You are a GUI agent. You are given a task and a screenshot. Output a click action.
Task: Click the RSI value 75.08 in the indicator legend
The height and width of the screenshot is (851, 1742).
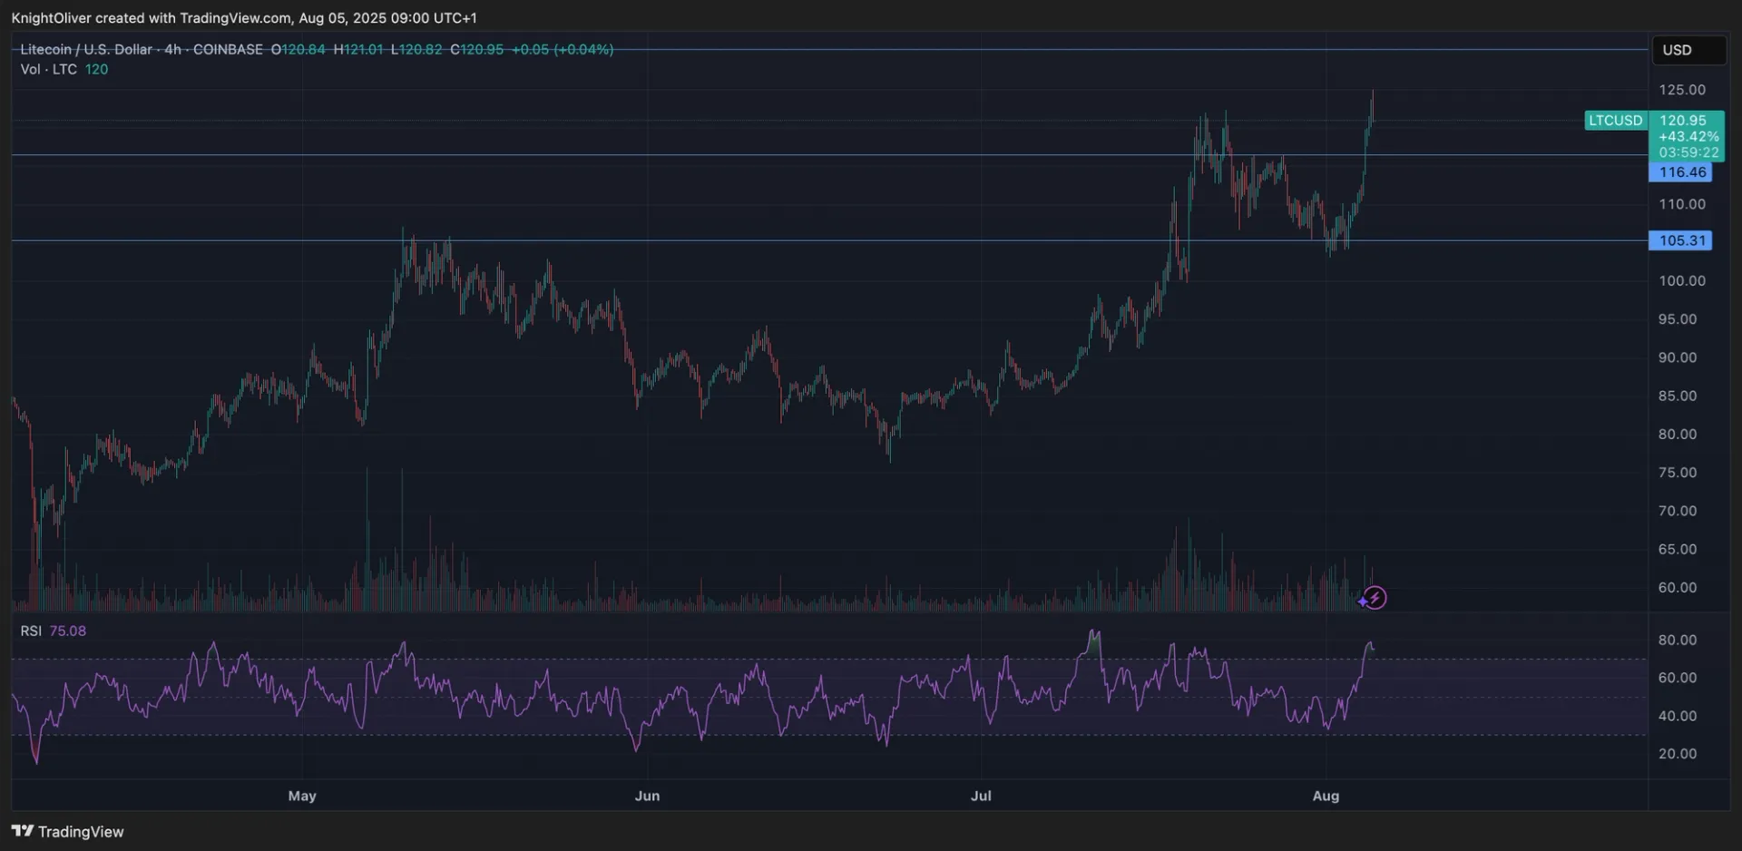click(67, 631)
